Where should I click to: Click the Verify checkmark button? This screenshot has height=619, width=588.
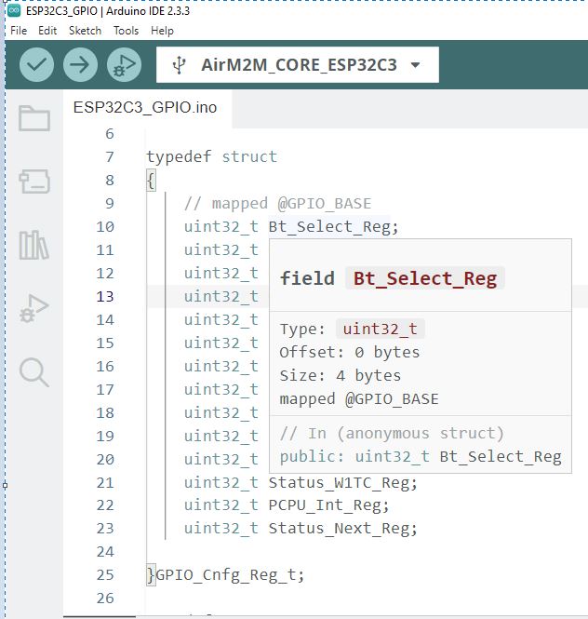point(36,65)
